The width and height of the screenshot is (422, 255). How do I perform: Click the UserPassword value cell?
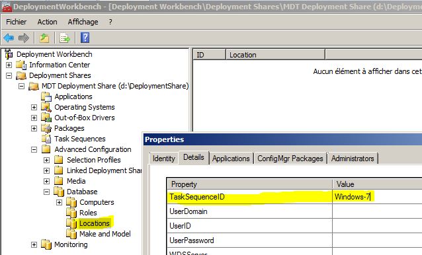pyautogui.click(x=377, y=240)
